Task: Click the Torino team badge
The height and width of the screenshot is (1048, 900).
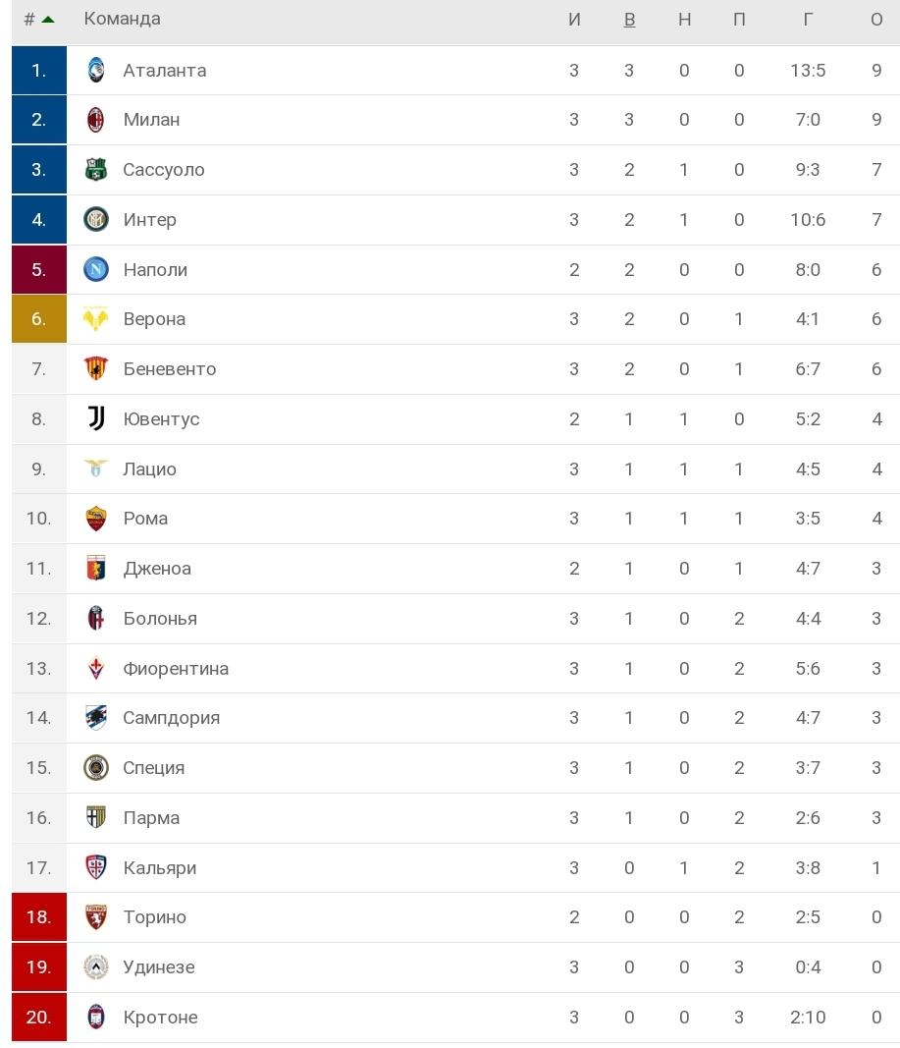Action: (94, 917)
